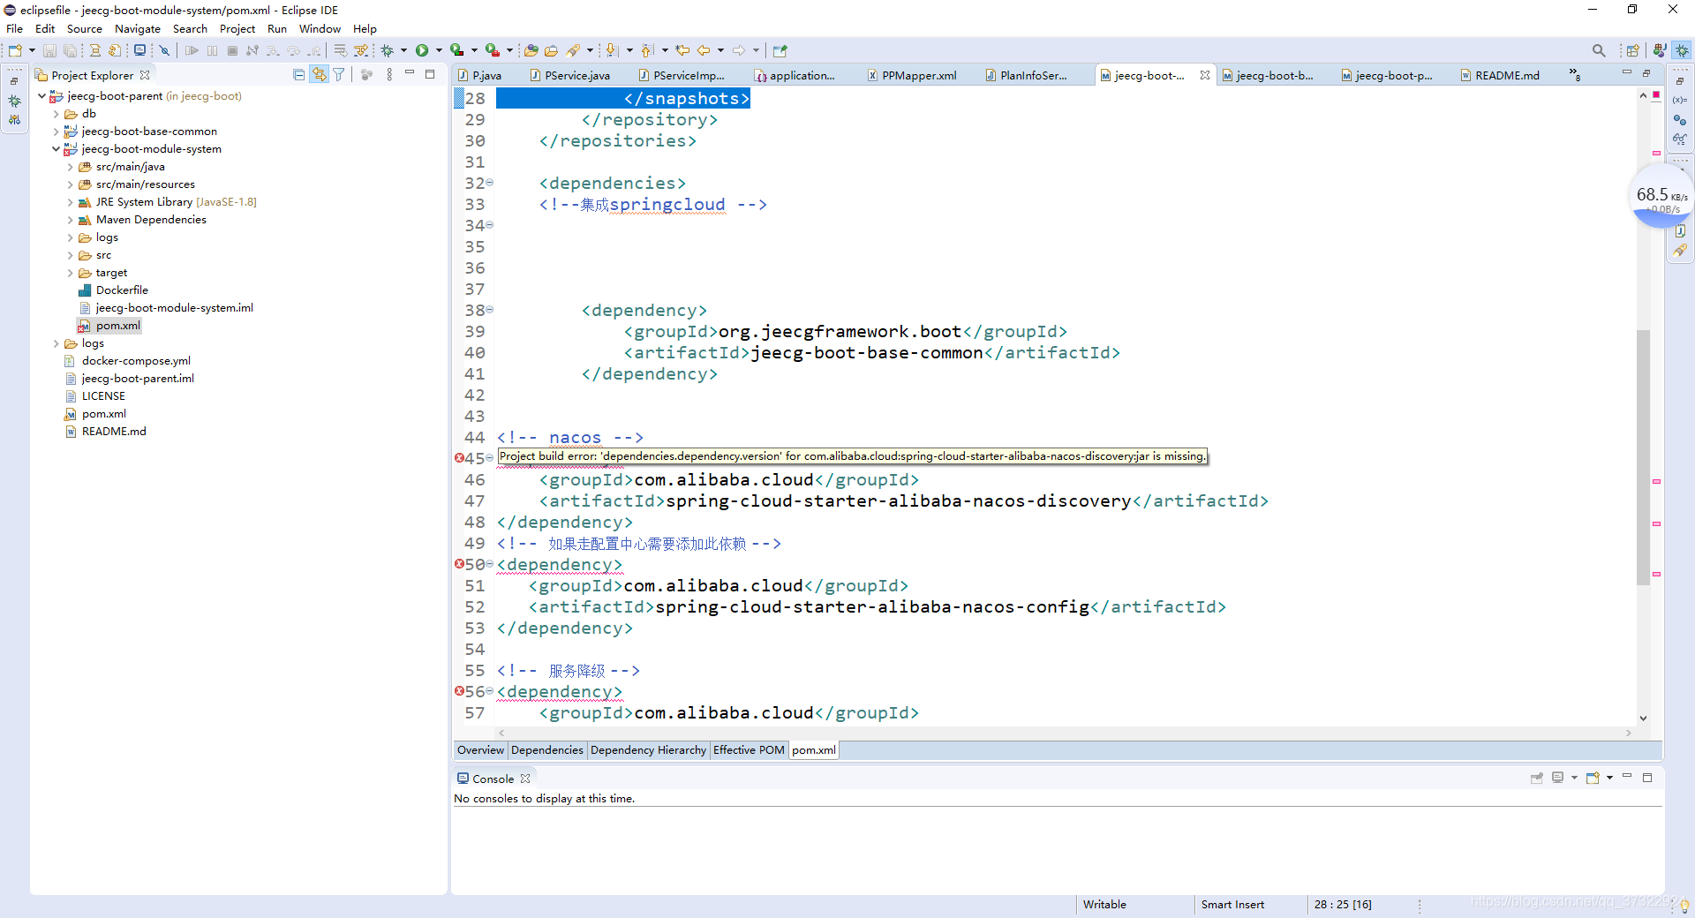Image resolution: width=1695 pixels, height=918 pixels.
Task: Open Run configurations dropdown arrow
Action: coord(439,50)
